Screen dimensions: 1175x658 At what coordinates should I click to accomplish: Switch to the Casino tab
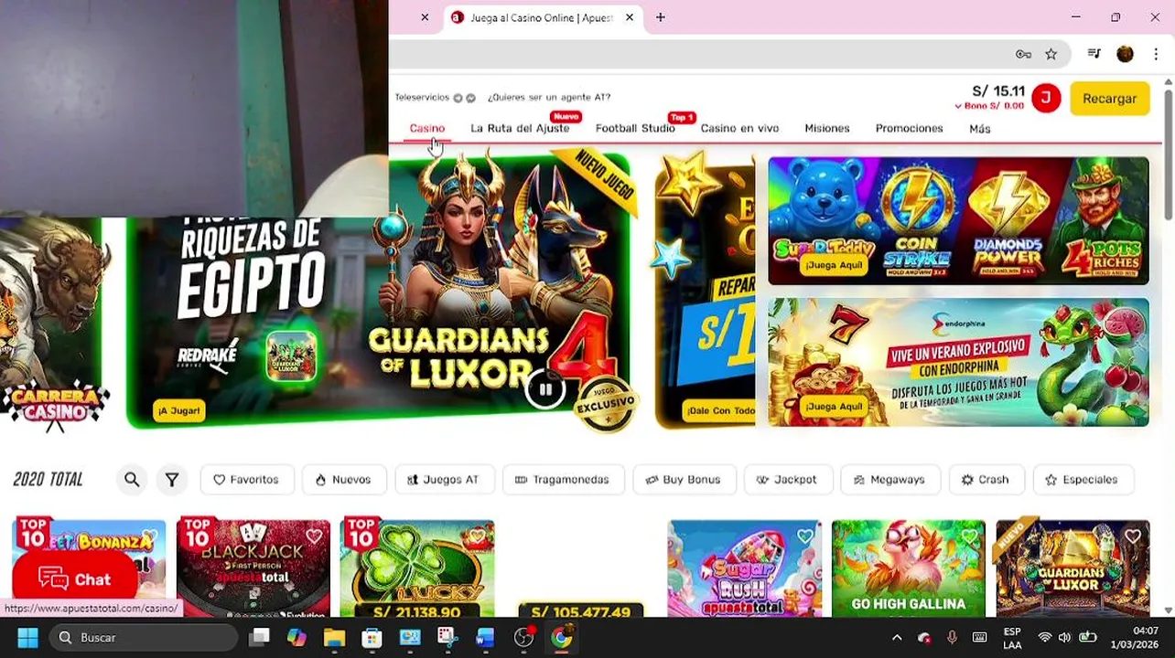(x=427, y=129)
